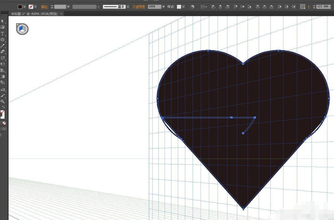Change the screen mode button
The width and height of the screenshot is (334, 220).
coord(4,129)
